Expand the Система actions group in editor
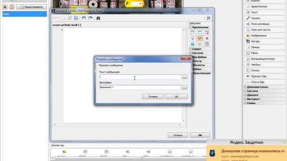Screen dimensions: 287x161 [190, 53]
